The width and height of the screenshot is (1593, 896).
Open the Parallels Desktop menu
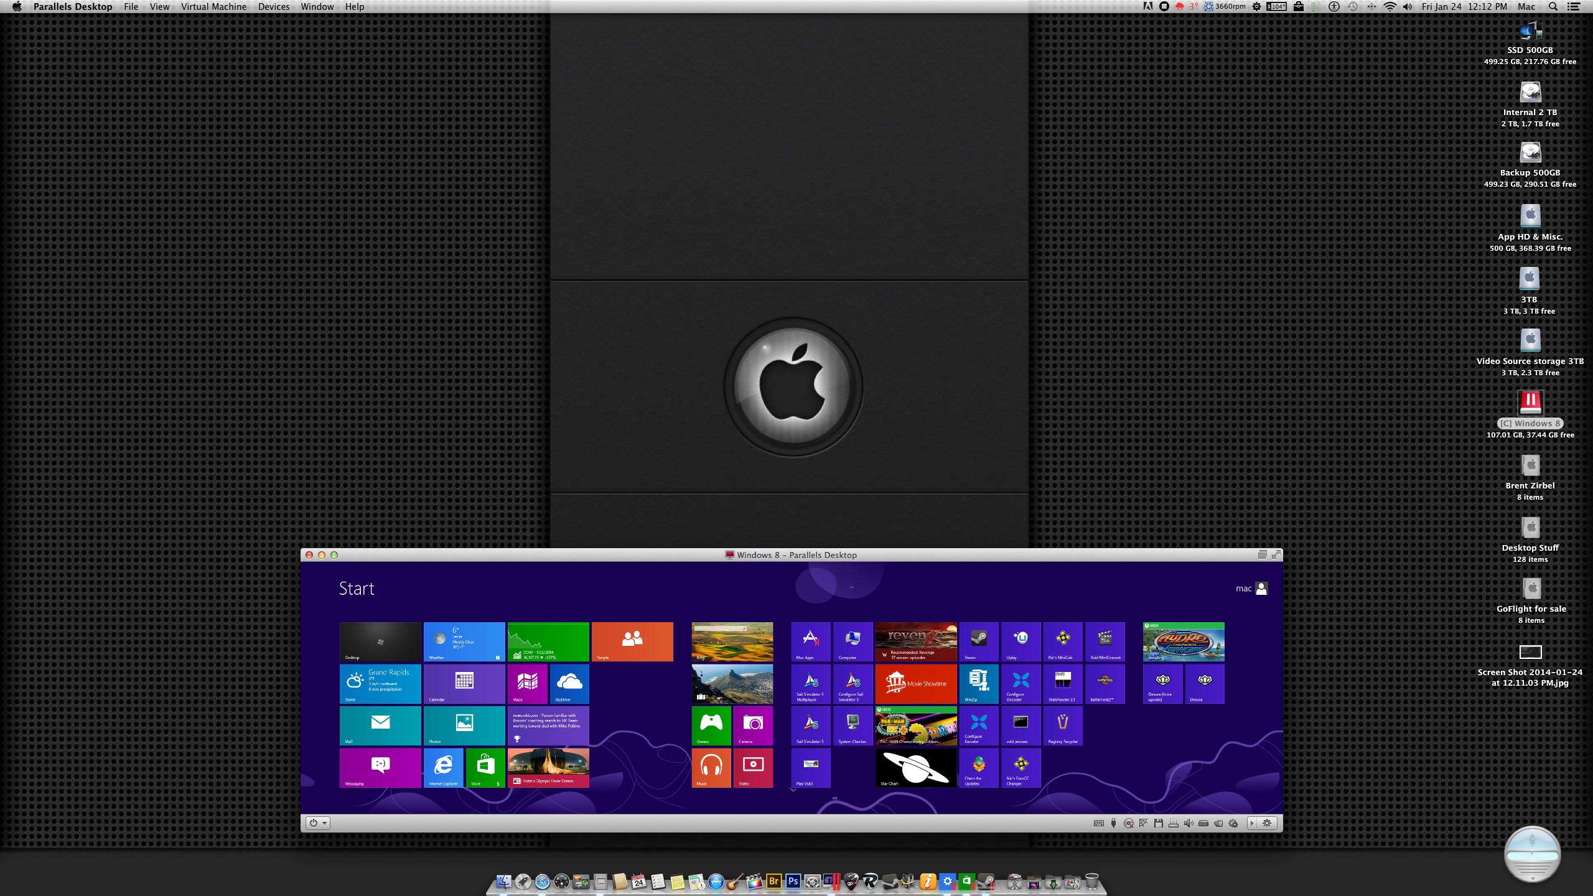[73, 7]
